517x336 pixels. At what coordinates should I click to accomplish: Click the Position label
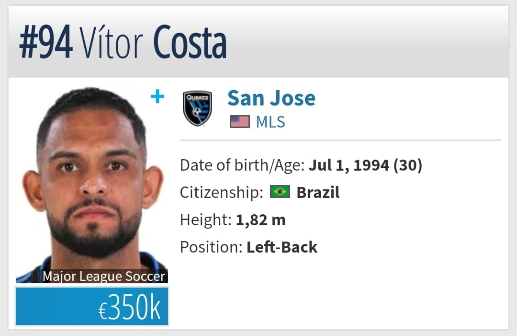[212, 247]
